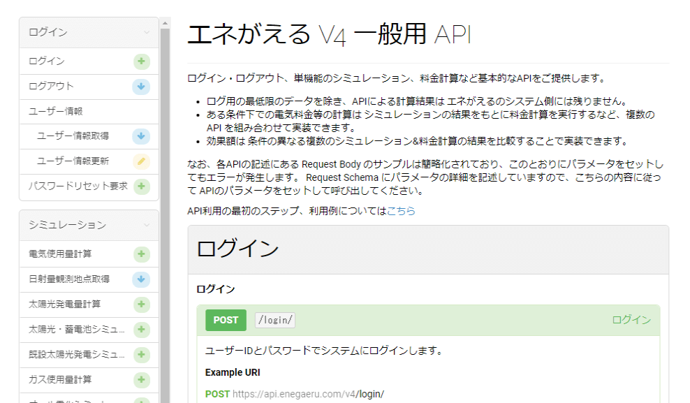Click the green plus icon beside ガス使用量計算
This screenshot has height=403, width=690.
click(141, 379)
